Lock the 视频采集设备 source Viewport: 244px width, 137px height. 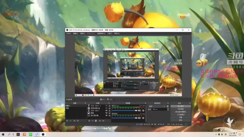tap(109, 108)
